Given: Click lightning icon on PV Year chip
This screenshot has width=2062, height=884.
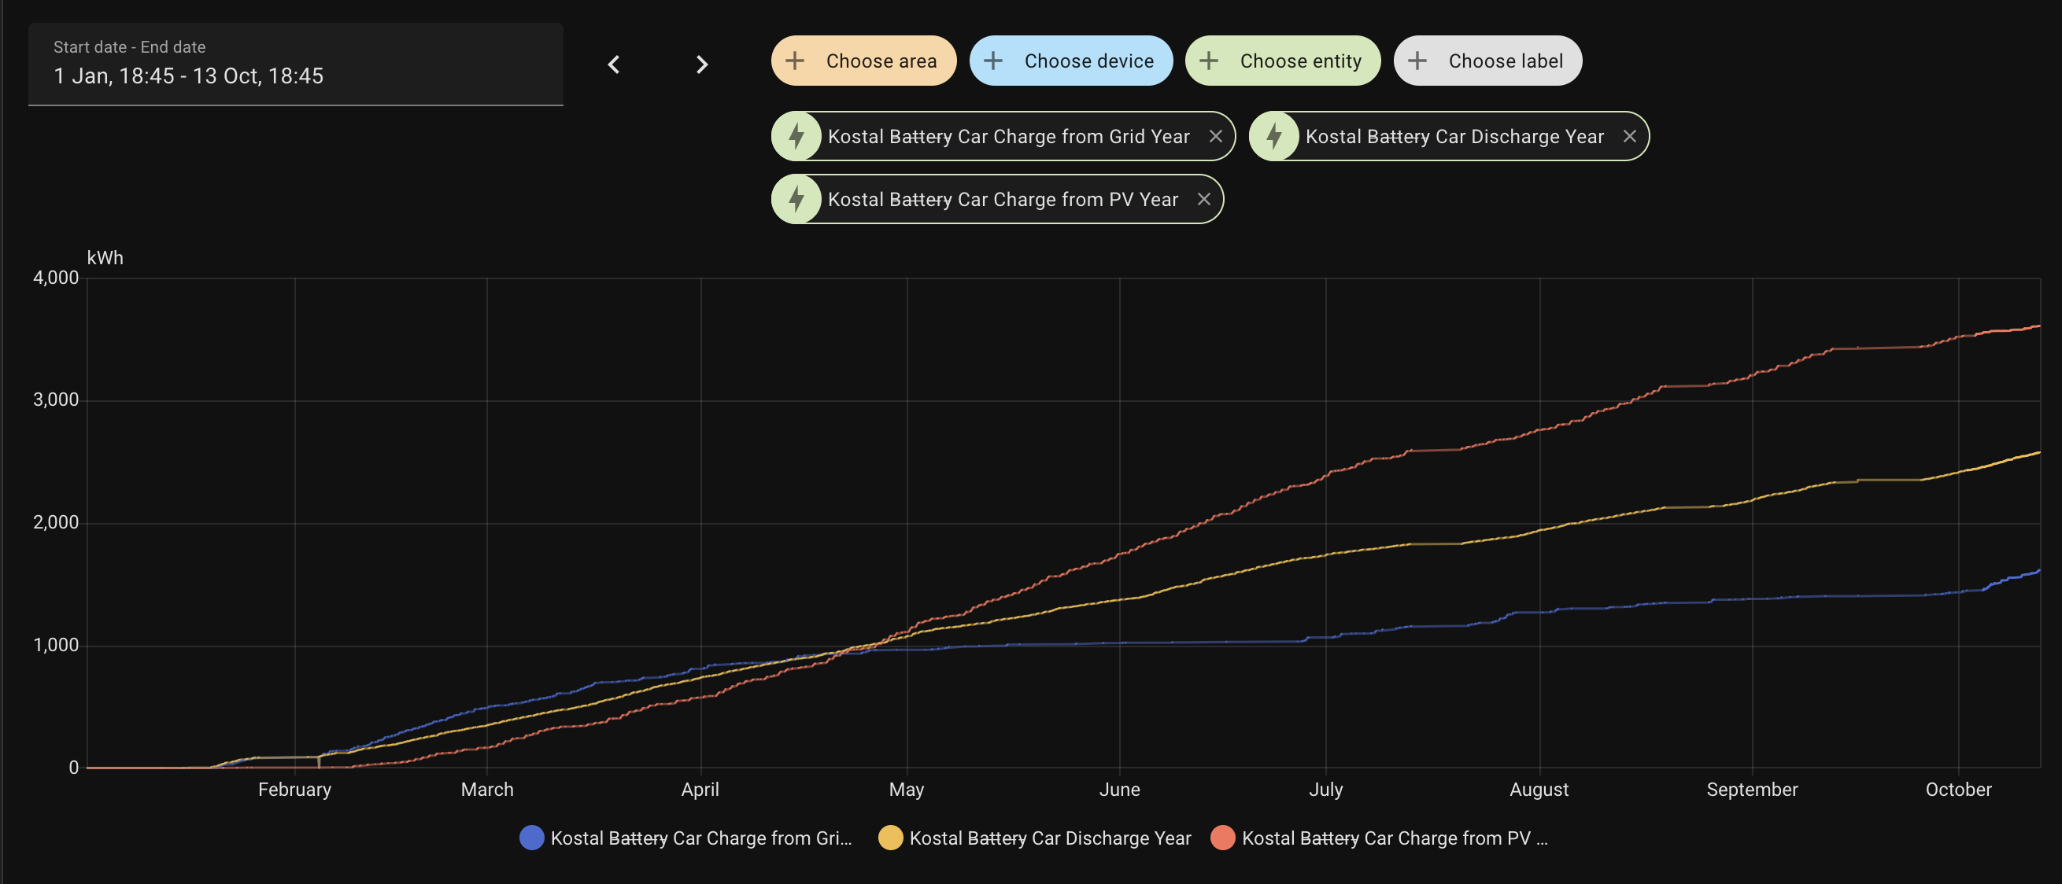Looking at the screenshot, I should tap(796, 199).
